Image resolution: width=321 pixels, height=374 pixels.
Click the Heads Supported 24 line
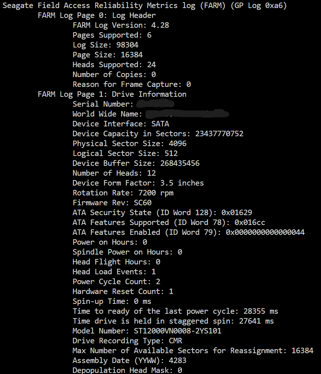pyautogui.click(x=114, y=65)
